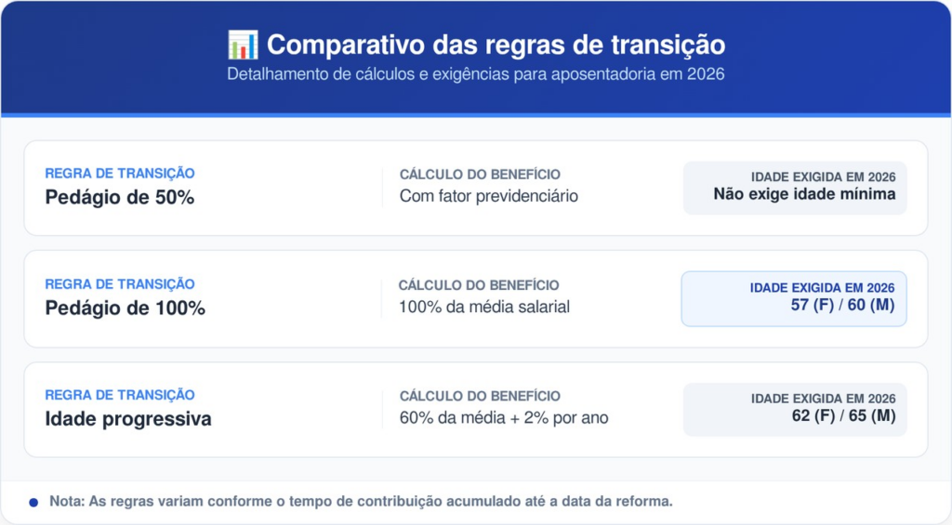Select the "Idade progressiva" rule name
This screenshot has width=952, height=525.
128,419
